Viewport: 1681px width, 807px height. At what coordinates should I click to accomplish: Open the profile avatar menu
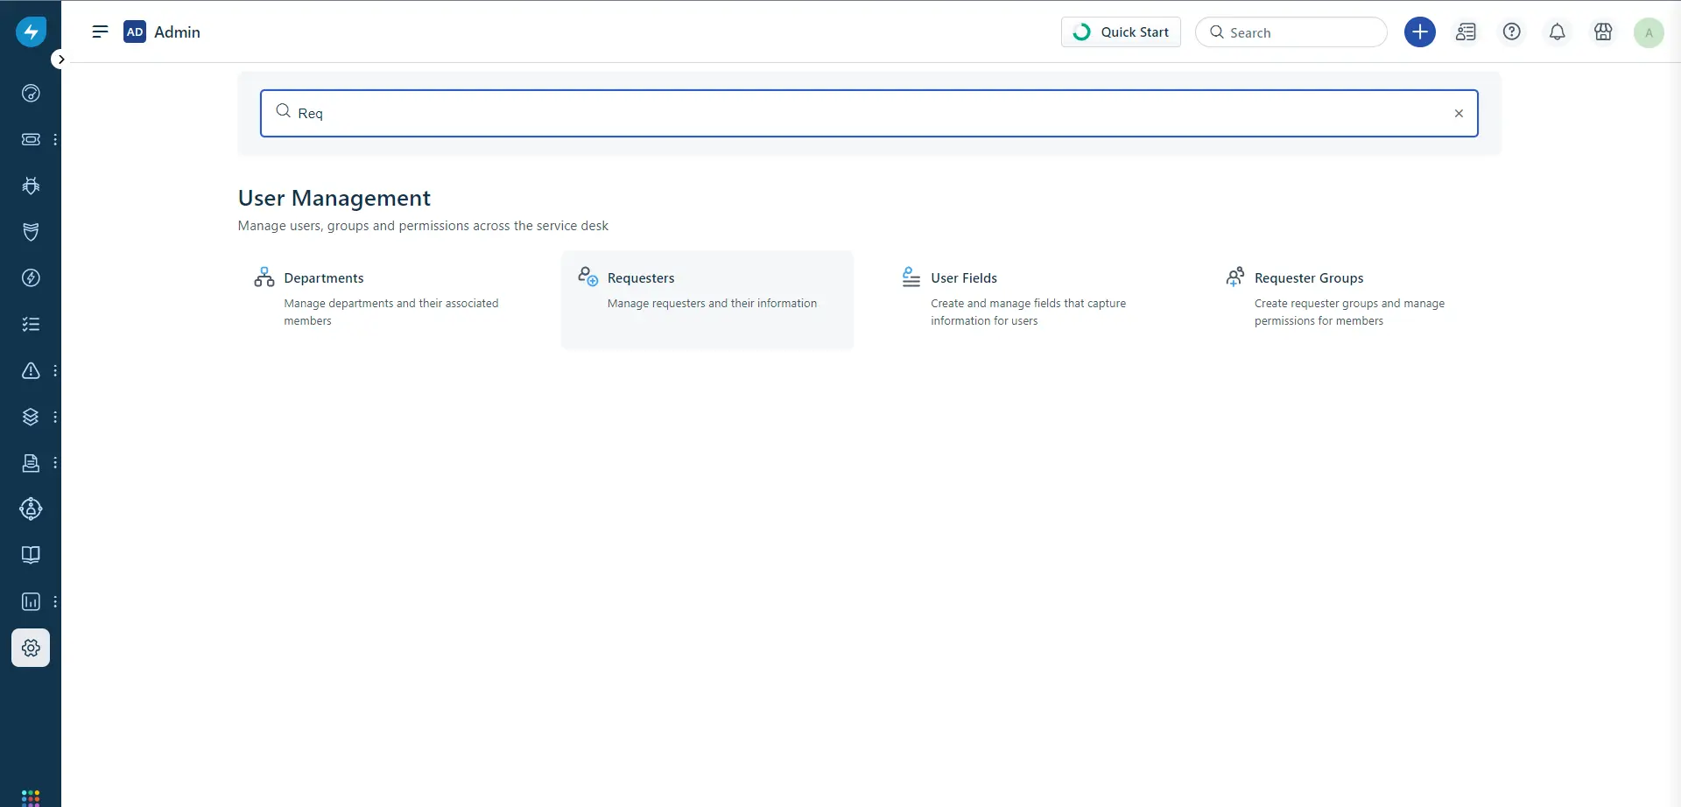click(1649, 32)
